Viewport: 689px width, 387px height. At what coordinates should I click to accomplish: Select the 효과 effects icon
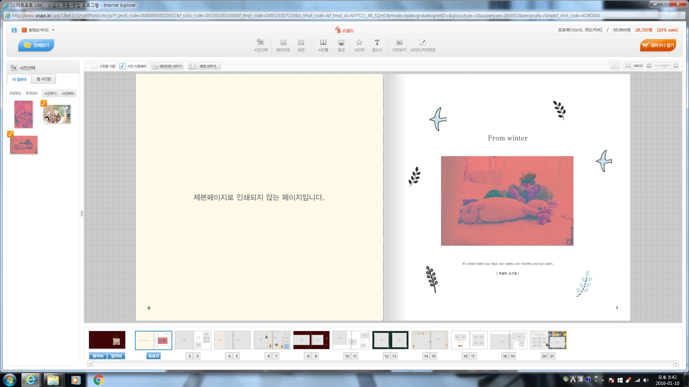coord(341,43)
